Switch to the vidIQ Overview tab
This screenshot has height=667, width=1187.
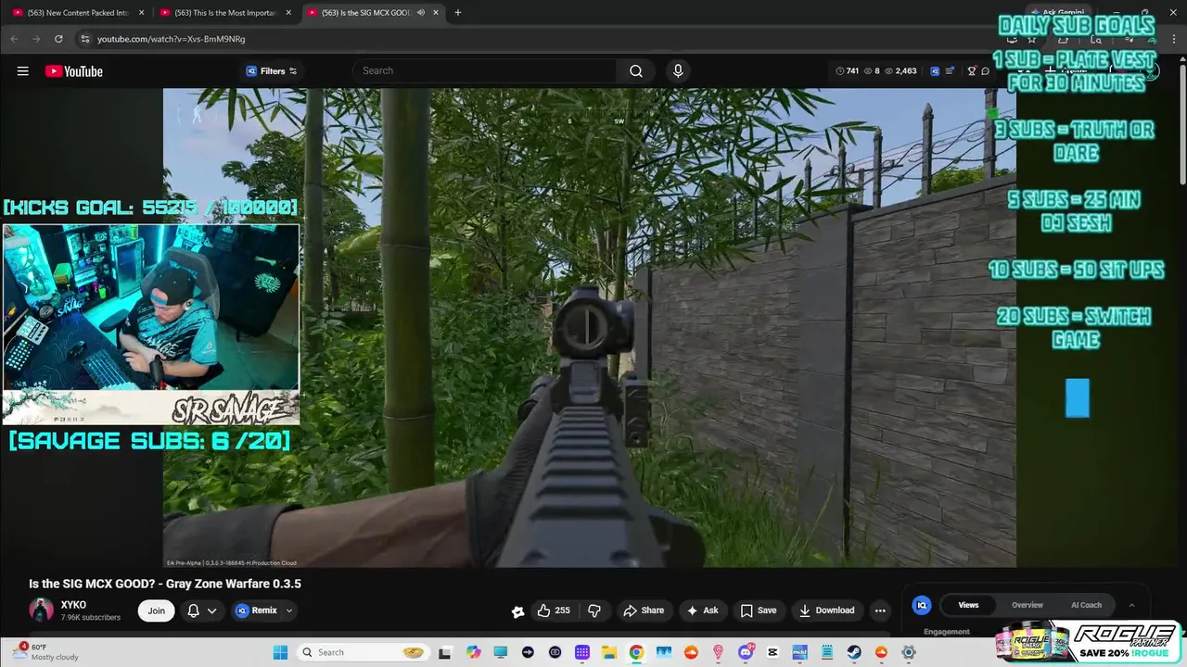pos(1027,605)
